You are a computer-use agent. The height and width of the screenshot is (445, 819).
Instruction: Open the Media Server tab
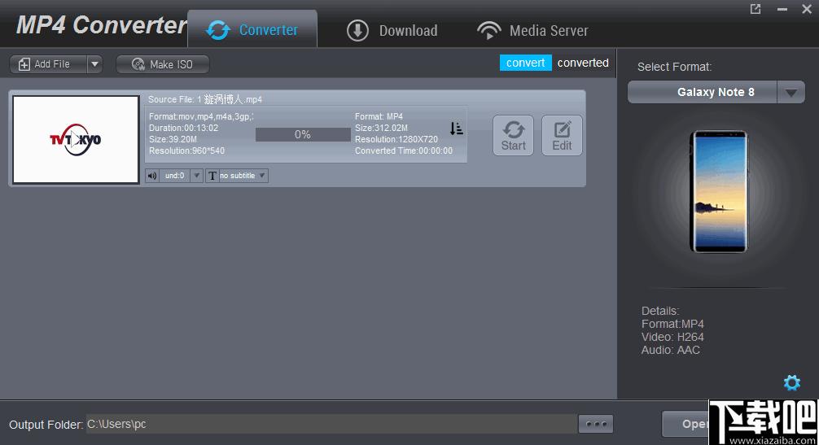point(532,30)
